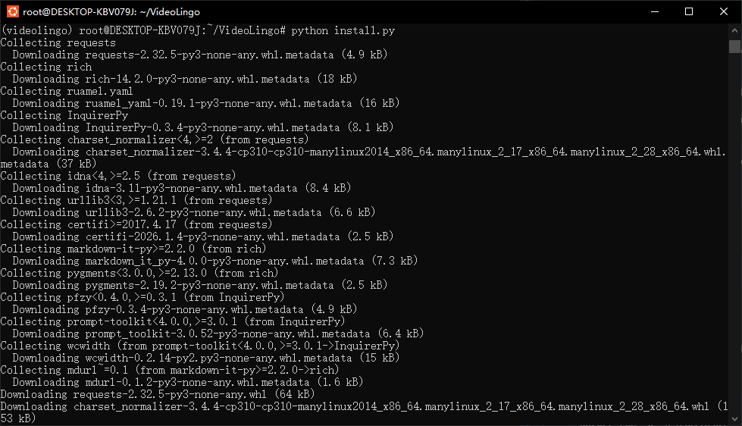Click the 'Collecting requests' output line
The image size is (742, 426).
click(58, 42)
